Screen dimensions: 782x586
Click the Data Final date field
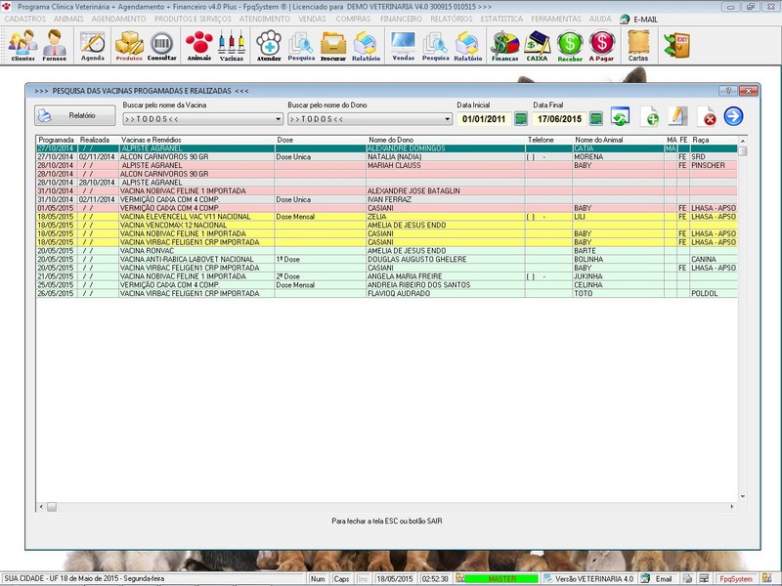coord(559,118)
